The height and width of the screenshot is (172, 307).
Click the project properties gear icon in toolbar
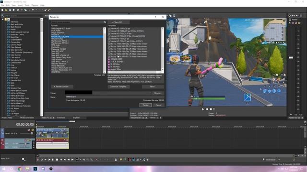[x=18, y=10]
